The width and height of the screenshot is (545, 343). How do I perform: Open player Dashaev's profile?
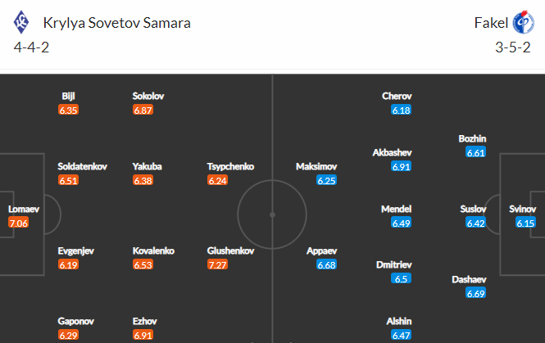click(469, 279)
